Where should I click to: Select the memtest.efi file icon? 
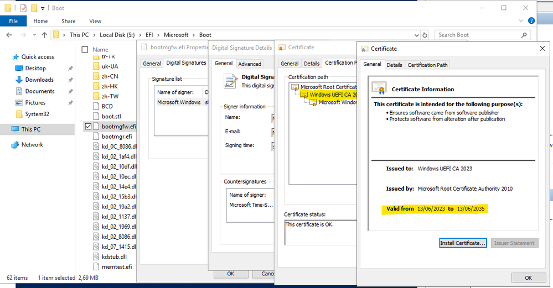(x=96, y=267)
